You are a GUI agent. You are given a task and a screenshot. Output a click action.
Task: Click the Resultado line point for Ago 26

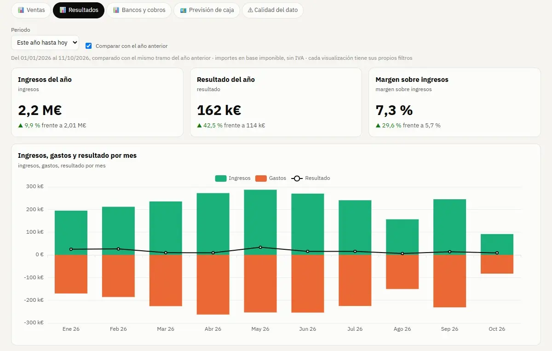point(402,253)
